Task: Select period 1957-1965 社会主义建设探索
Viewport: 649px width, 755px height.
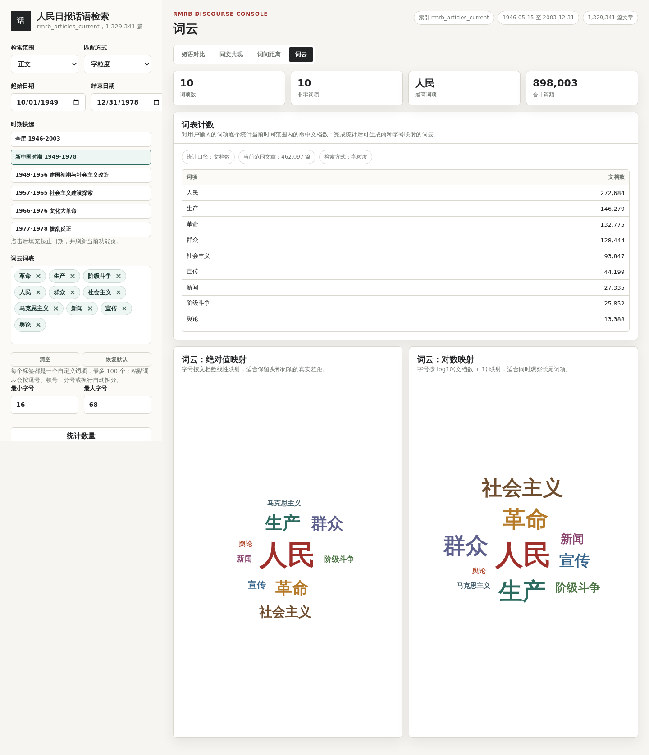Action: pyautogui.click(x=81, y=193)
